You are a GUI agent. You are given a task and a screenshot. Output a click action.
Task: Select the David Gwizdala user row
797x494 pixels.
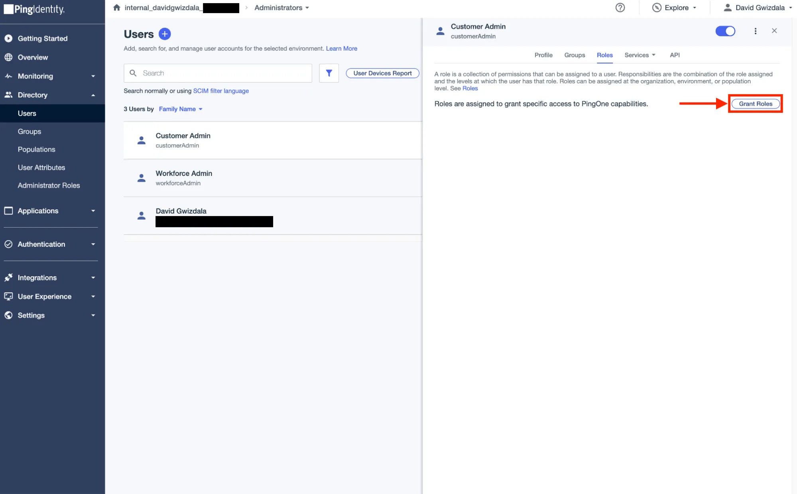tap(273, 216)
